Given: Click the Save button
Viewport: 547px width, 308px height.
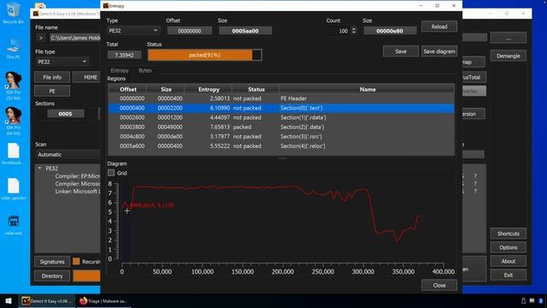Looking at the screenshot, I should pos(401,51).
